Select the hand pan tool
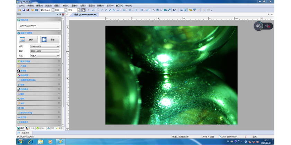The height and width of the screenshot is (145, 291). pos(83,10)
